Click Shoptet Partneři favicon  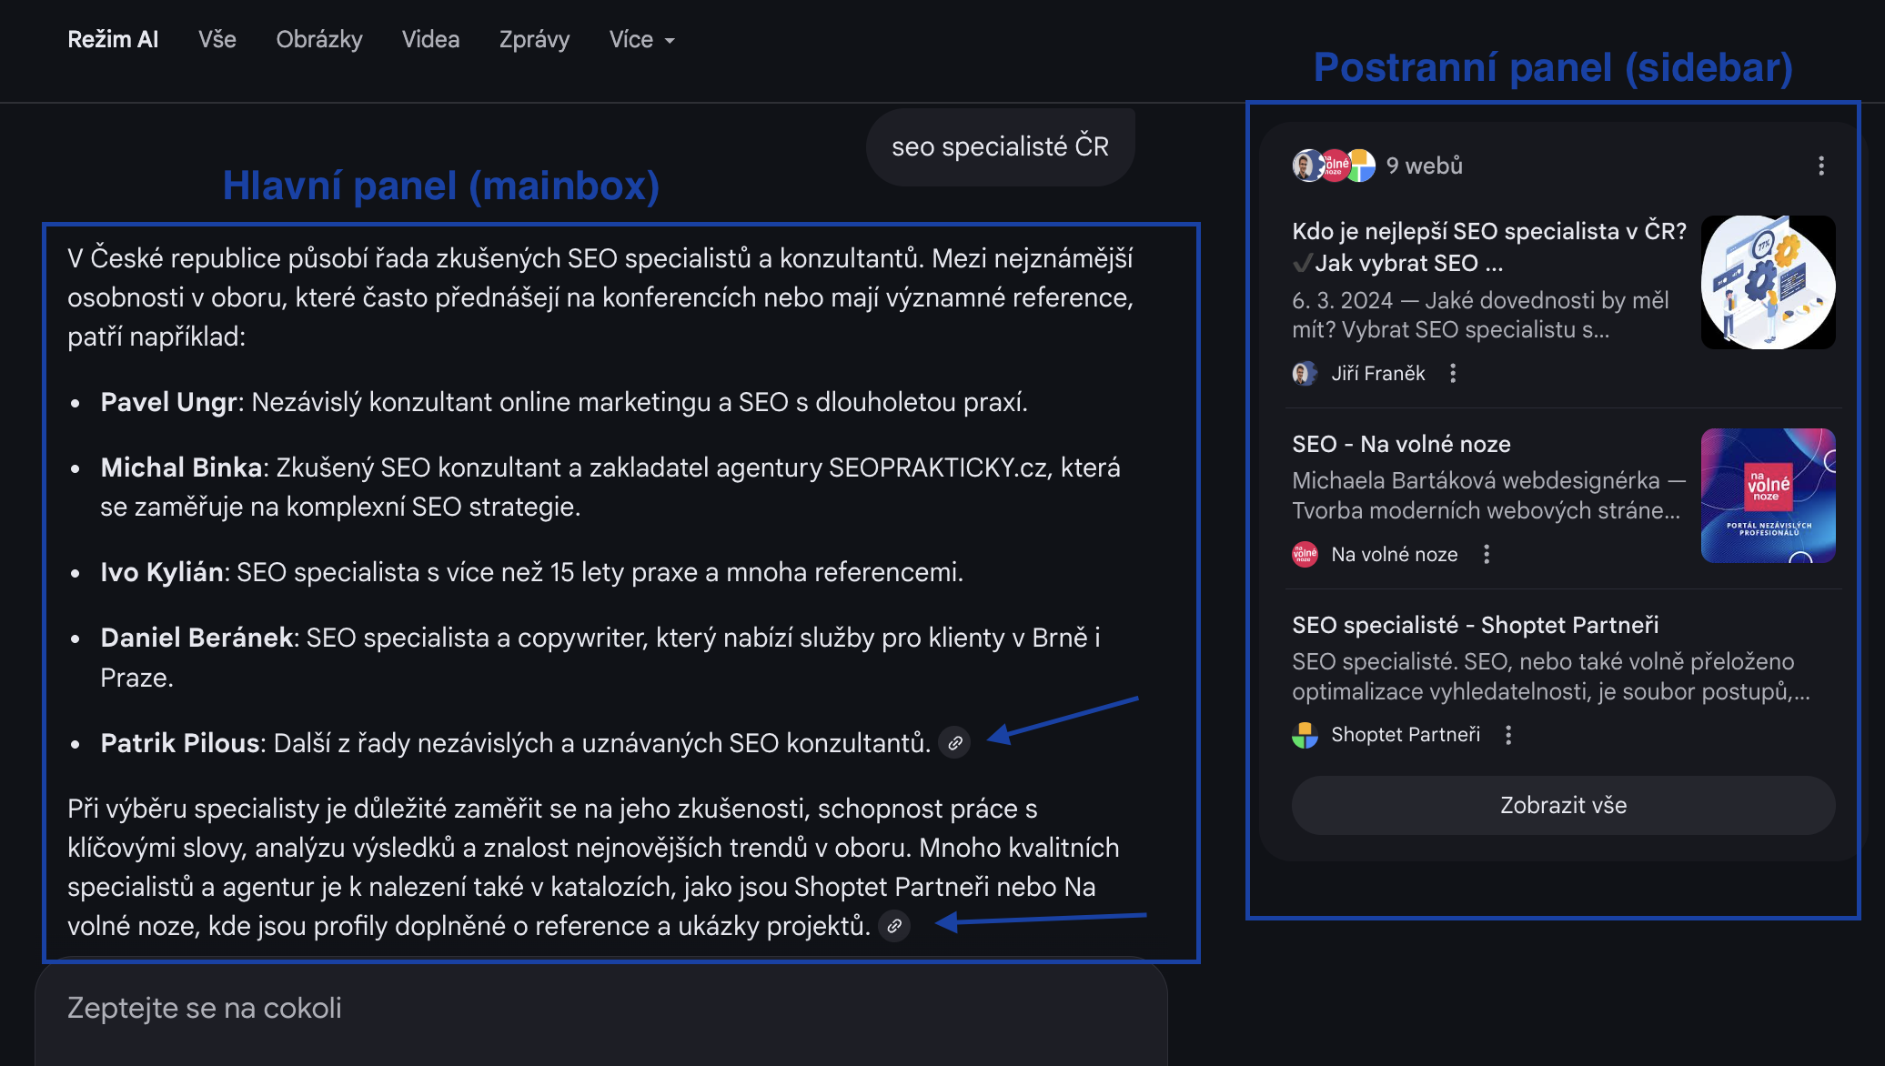[x=1305, y=735]
